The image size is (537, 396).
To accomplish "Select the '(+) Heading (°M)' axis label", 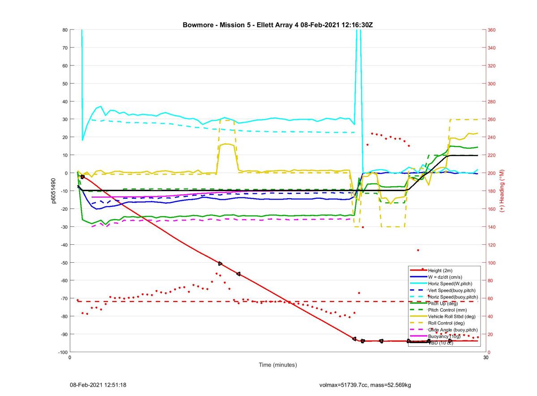I will [x=502, y=191].
